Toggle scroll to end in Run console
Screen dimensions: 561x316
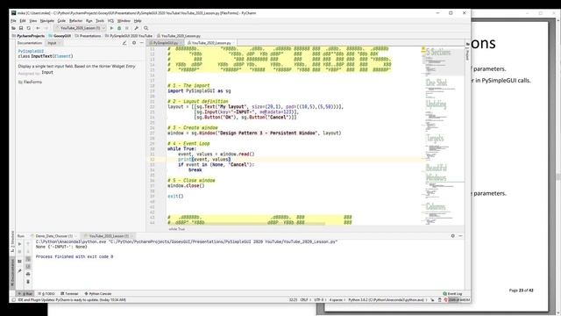(x=28, y=267)
